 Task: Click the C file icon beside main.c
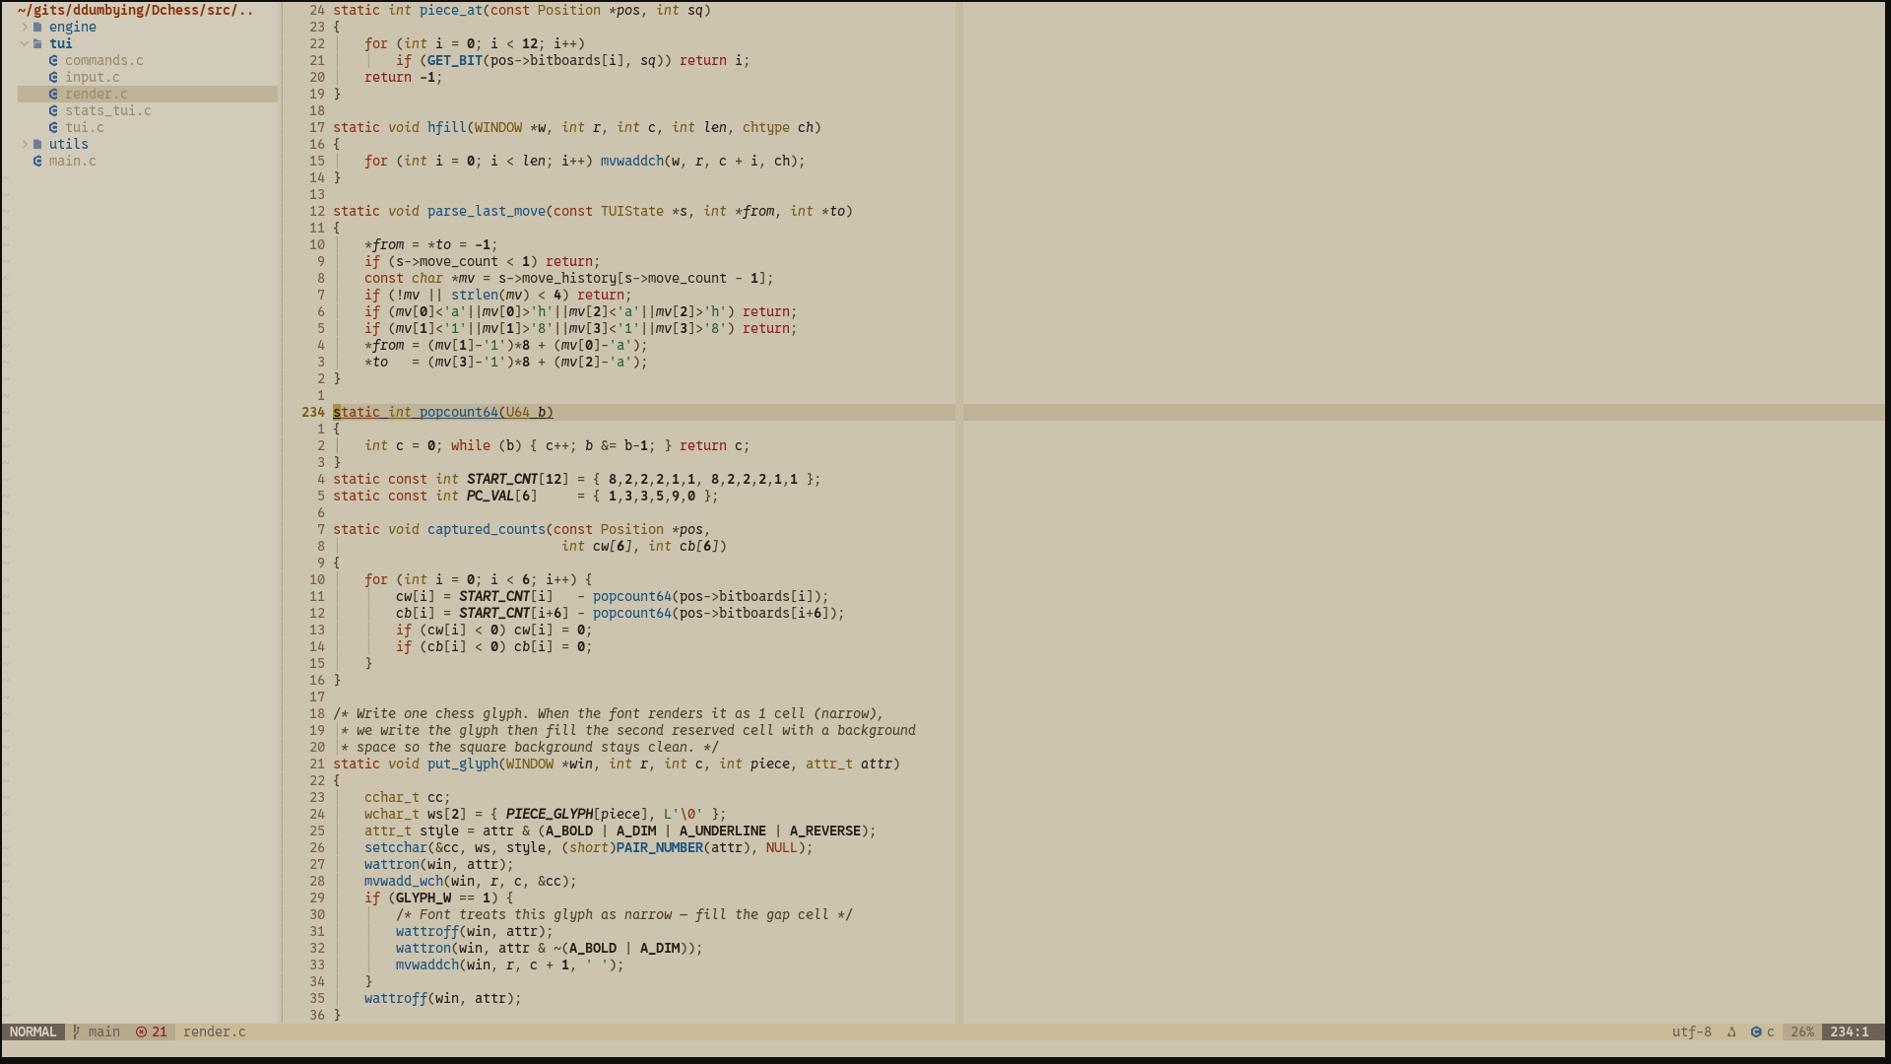[x=37, y=161]
